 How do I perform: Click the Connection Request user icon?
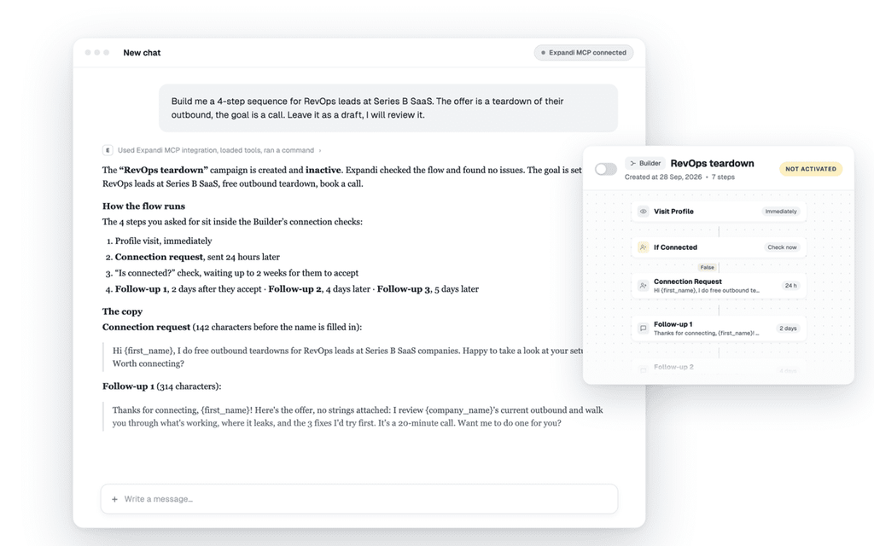click(644, 285)
